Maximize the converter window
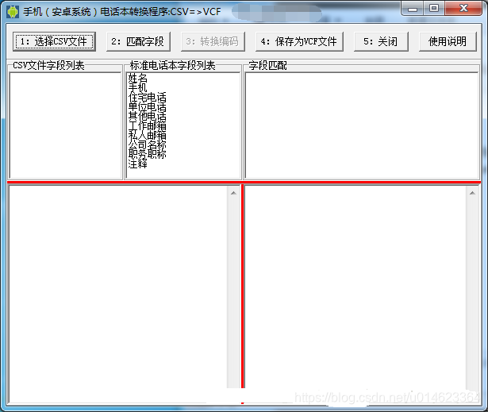488x412 pixels. click(x=434, y=9)
